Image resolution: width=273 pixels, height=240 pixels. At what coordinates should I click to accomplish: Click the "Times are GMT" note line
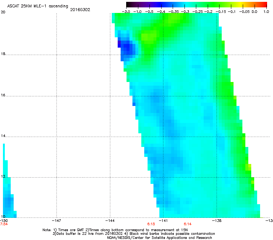tap(115, 230)
